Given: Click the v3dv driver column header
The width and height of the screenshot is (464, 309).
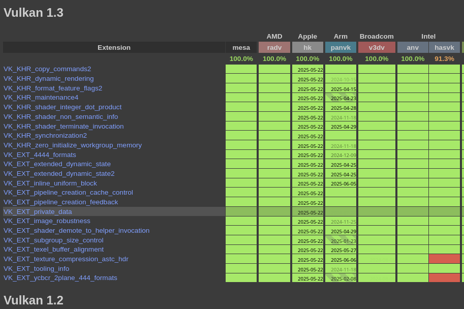Looking at the screenshot, I should 377,47.
